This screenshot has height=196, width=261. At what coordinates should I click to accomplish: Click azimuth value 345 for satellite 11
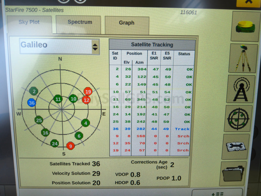point(141,100)
